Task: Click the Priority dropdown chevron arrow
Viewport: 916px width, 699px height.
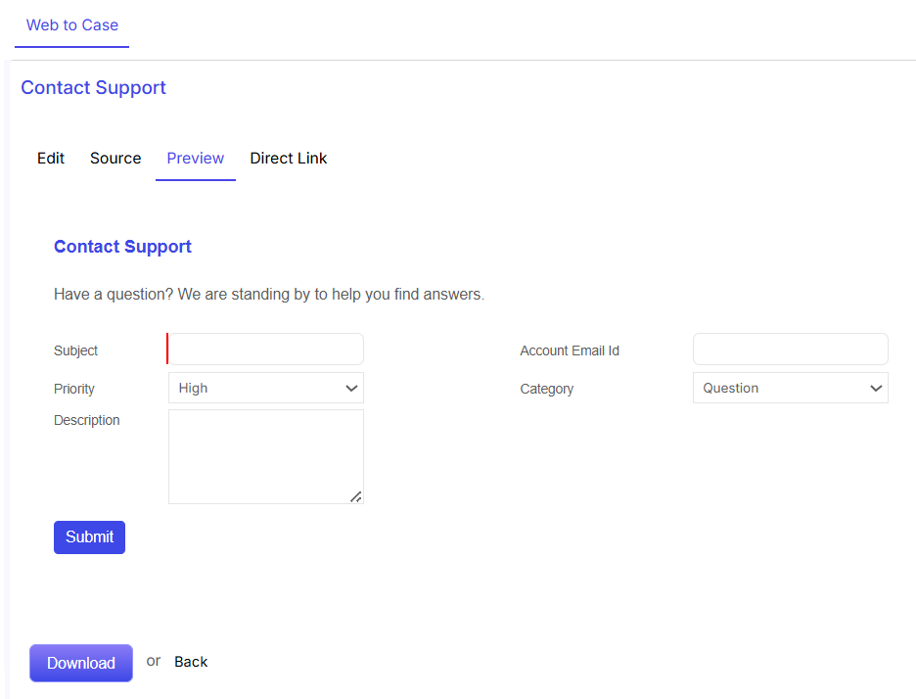Action: tap(351, 388)
